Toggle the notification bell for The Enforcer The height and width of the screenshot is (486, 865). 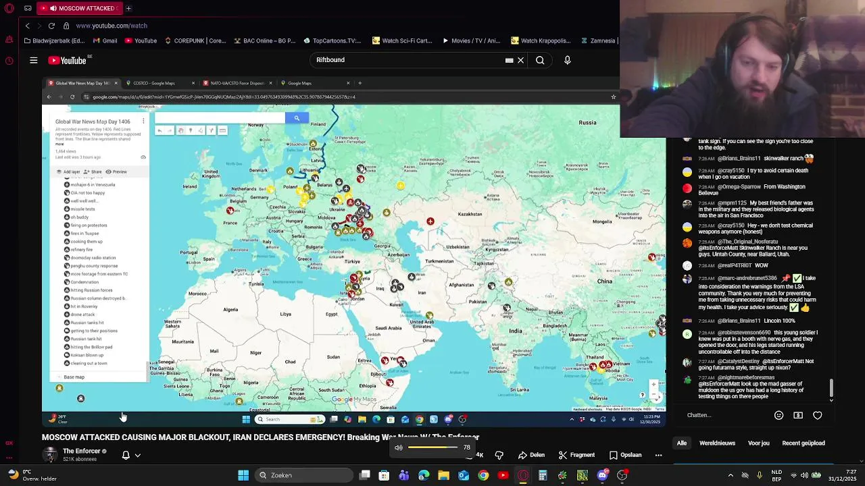(x=126, y=455)
